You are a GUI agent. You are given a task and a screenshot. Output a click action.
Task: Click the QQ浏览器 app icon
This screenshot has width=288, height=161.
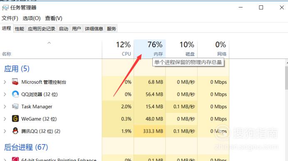point(15,94)
